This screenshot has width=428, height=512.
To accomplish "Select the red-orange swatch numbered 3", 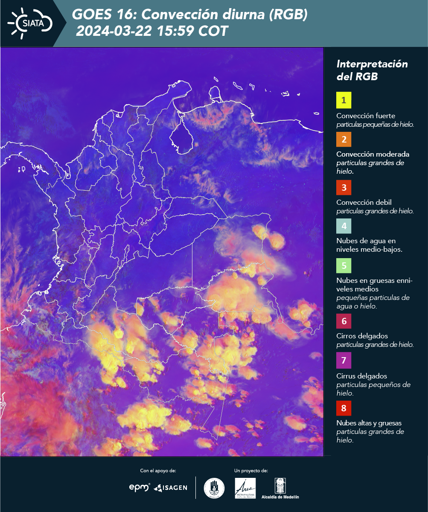I will [344, 187].
